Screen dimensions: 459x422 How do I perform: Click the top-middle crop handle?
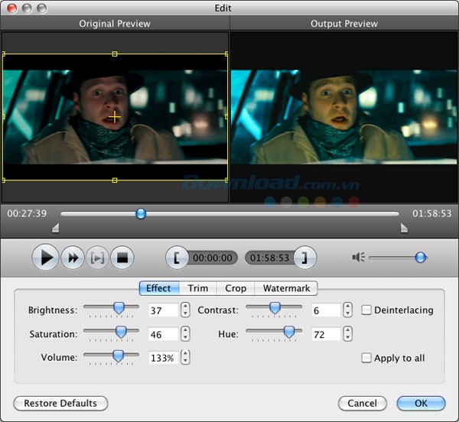115,54
